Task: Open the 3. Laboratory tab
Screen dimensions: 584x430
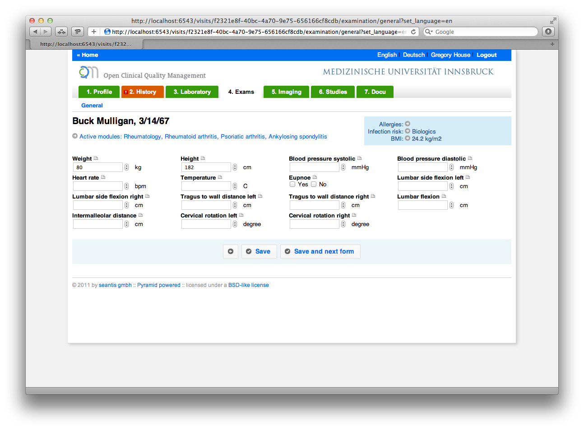Action: click(192, 92)
